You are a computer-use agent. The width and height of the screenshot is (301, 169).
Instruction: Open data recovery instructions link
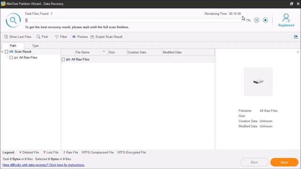(x=44, y=165)
